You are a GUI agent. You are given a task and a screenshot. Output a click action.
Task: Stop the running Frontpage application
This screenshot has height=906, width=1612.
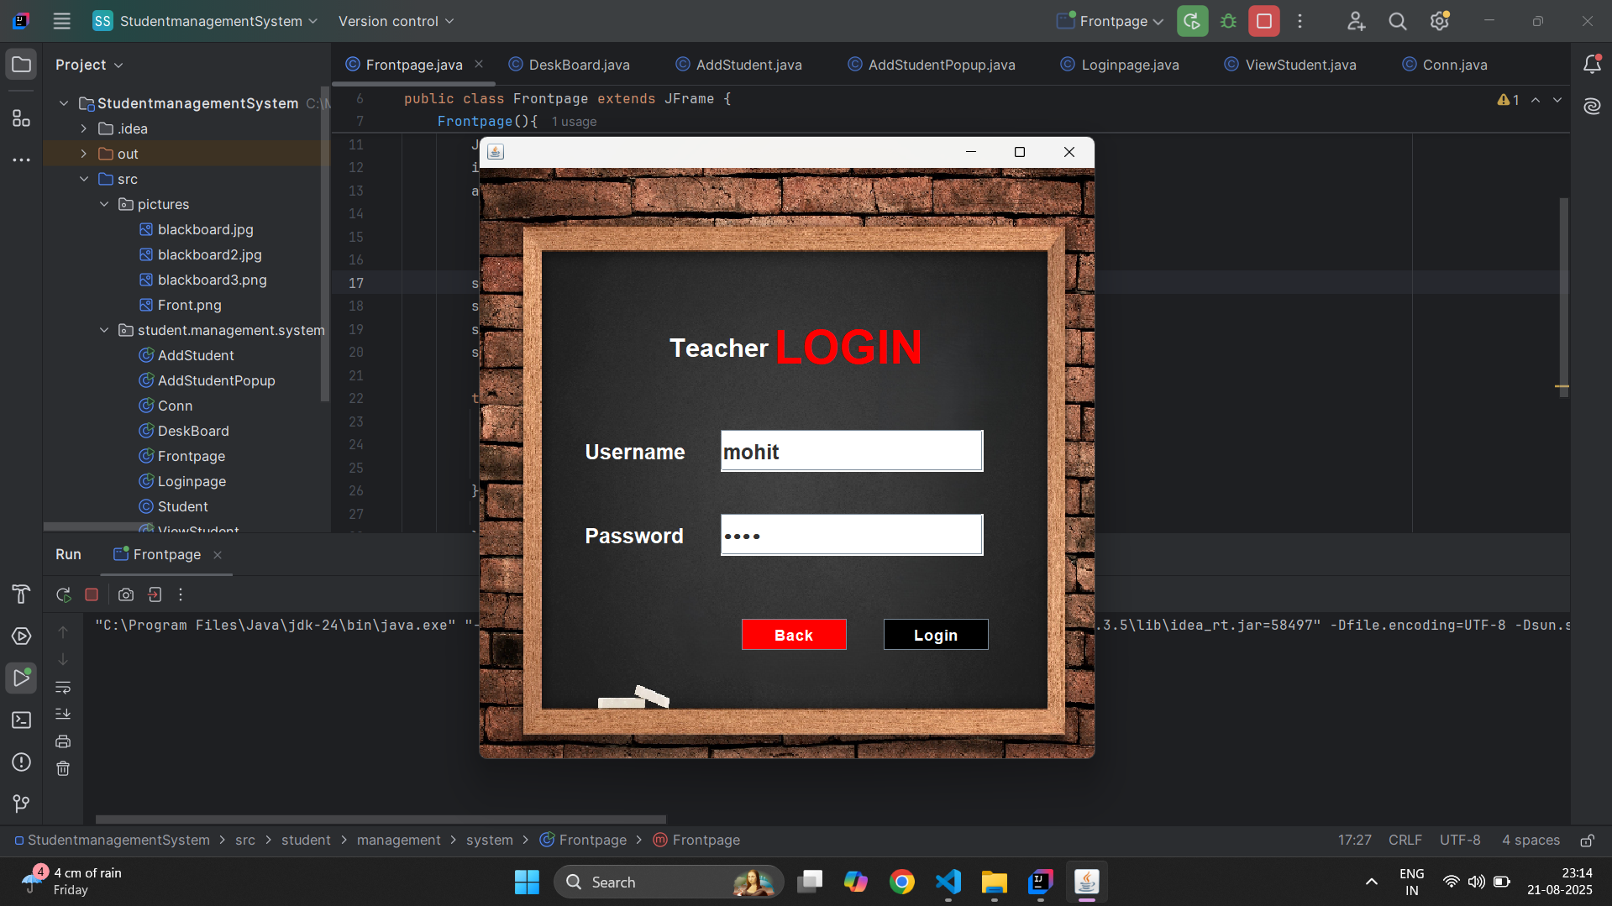pyautogui.click(x=1263, y=21)
